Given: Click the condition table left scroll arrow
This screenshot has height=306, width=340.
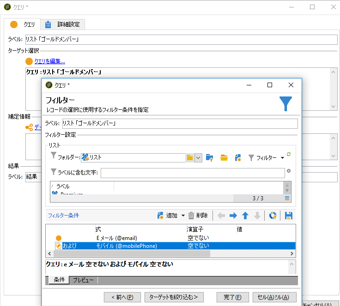Looking at the screenshot, I should click(49, 253).
